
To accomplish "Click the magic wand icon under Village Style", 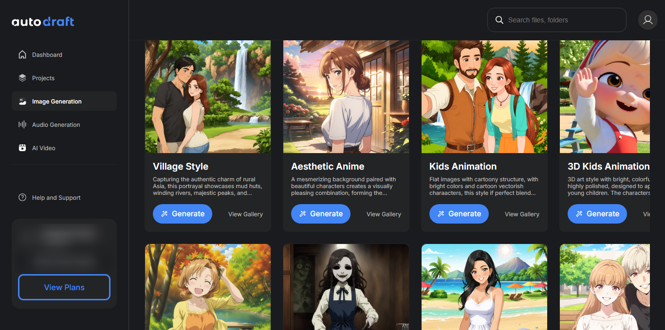I will click(x=165, y=214).
